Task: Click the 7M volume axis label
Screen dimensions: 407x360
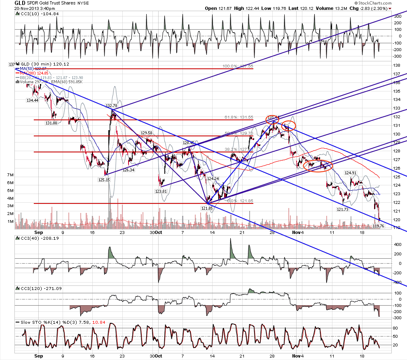Action: pyautogui.click(x=10, y=175)
